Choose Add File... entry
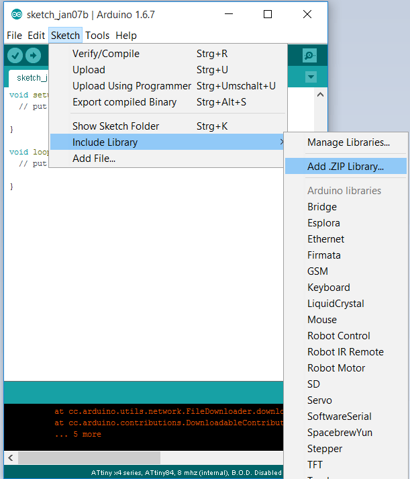 coord(167,159)
